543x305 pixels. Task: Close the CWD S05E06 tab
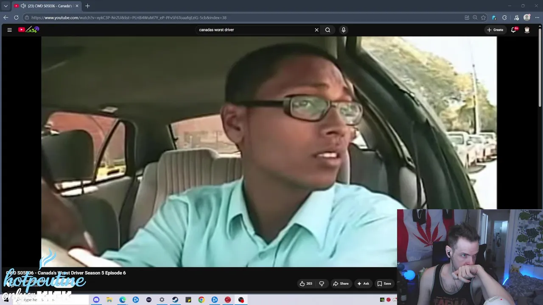pos(77,6)
